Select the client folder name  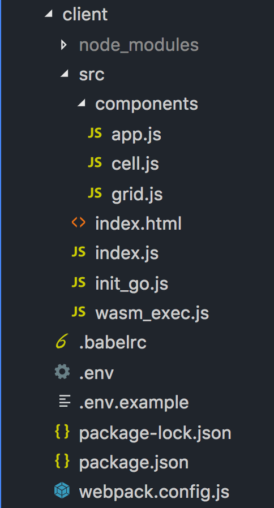[85, 15]
